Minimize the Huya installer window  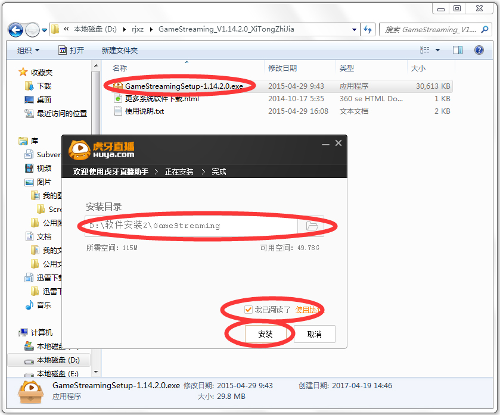(x=325, y=144)
